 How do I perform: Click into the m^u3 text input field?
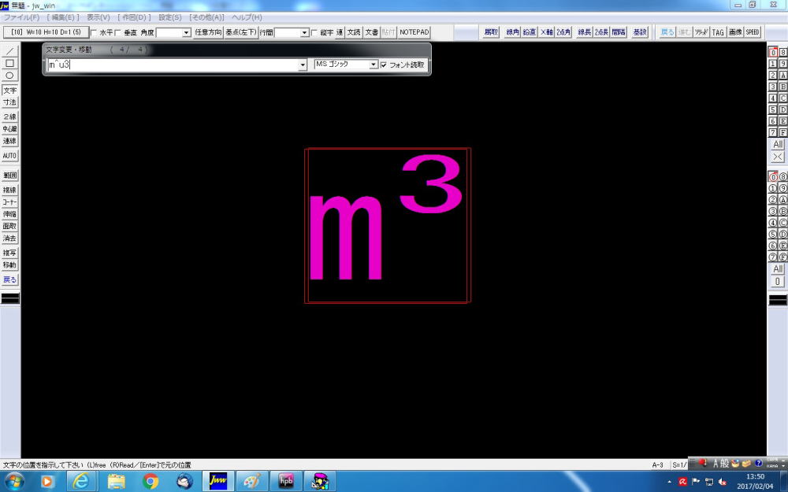173,65
